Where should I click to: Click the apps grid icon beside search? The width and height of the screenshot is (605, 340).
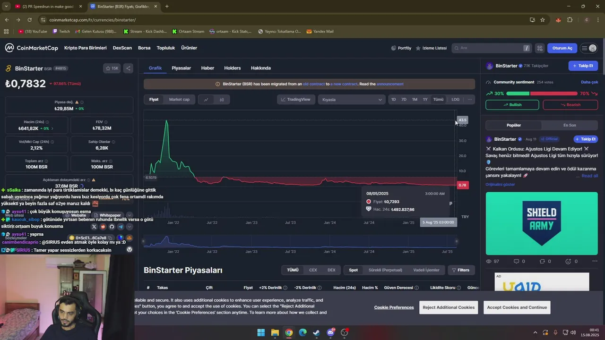(540, 48)
